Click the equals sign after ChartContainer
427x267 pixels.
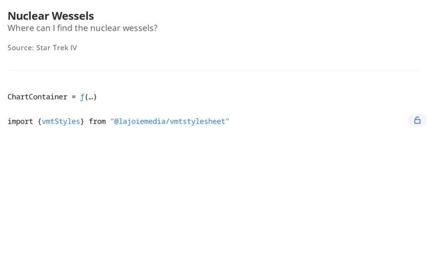click(74, 97)
